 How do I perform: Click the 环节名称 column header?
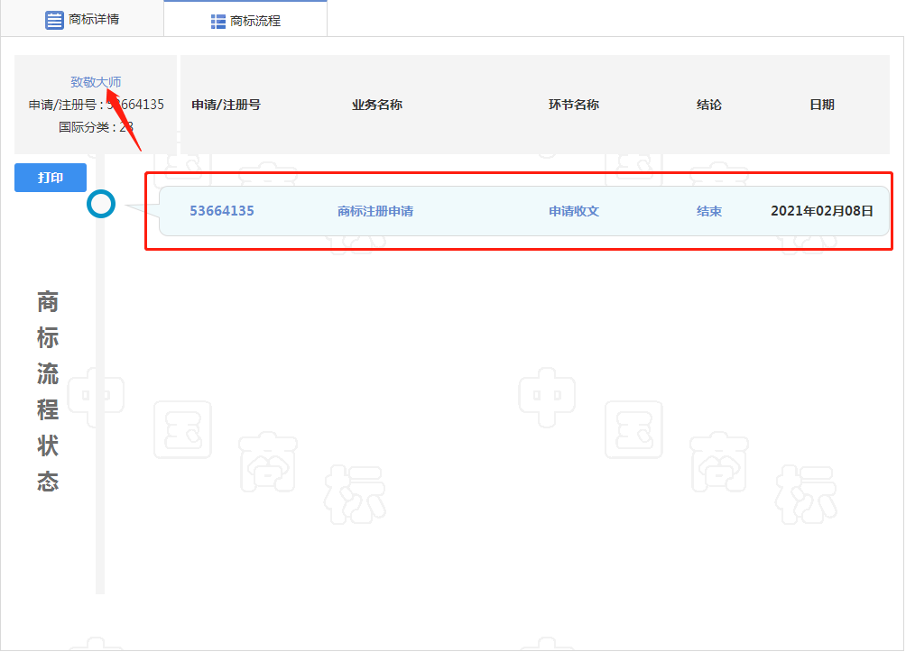click(x=574, y=105)
